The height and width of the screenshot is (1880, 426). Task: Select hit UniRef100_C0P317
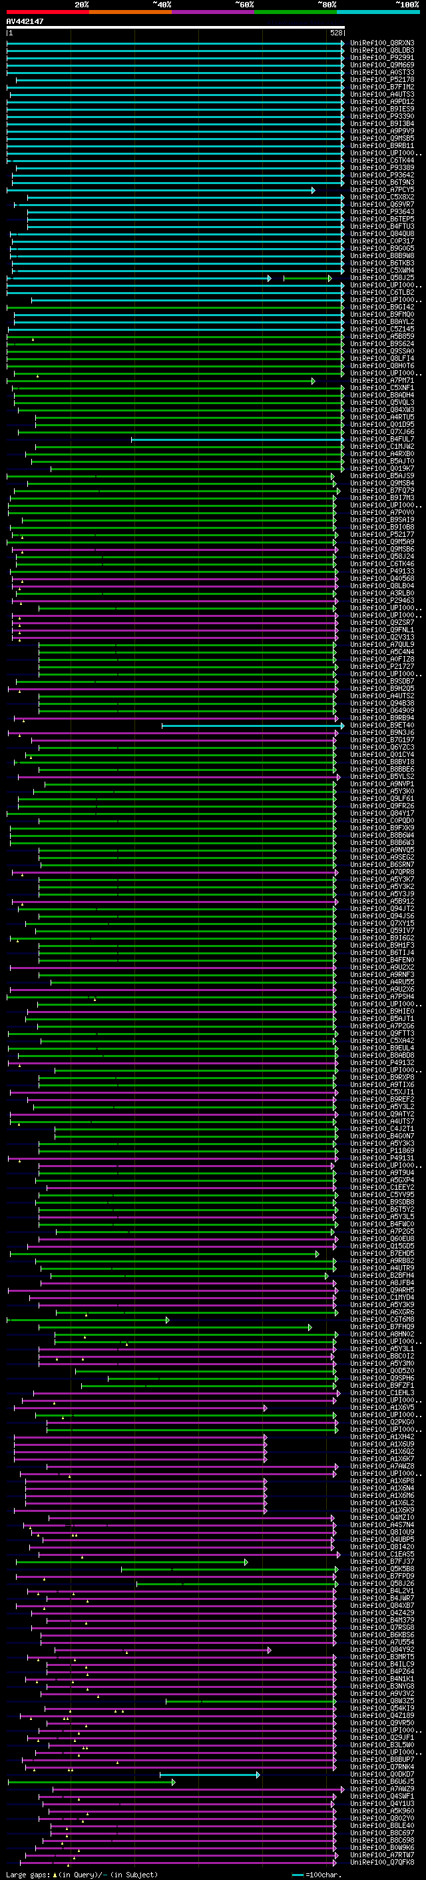pyautogui.click(x=382, y=241)
